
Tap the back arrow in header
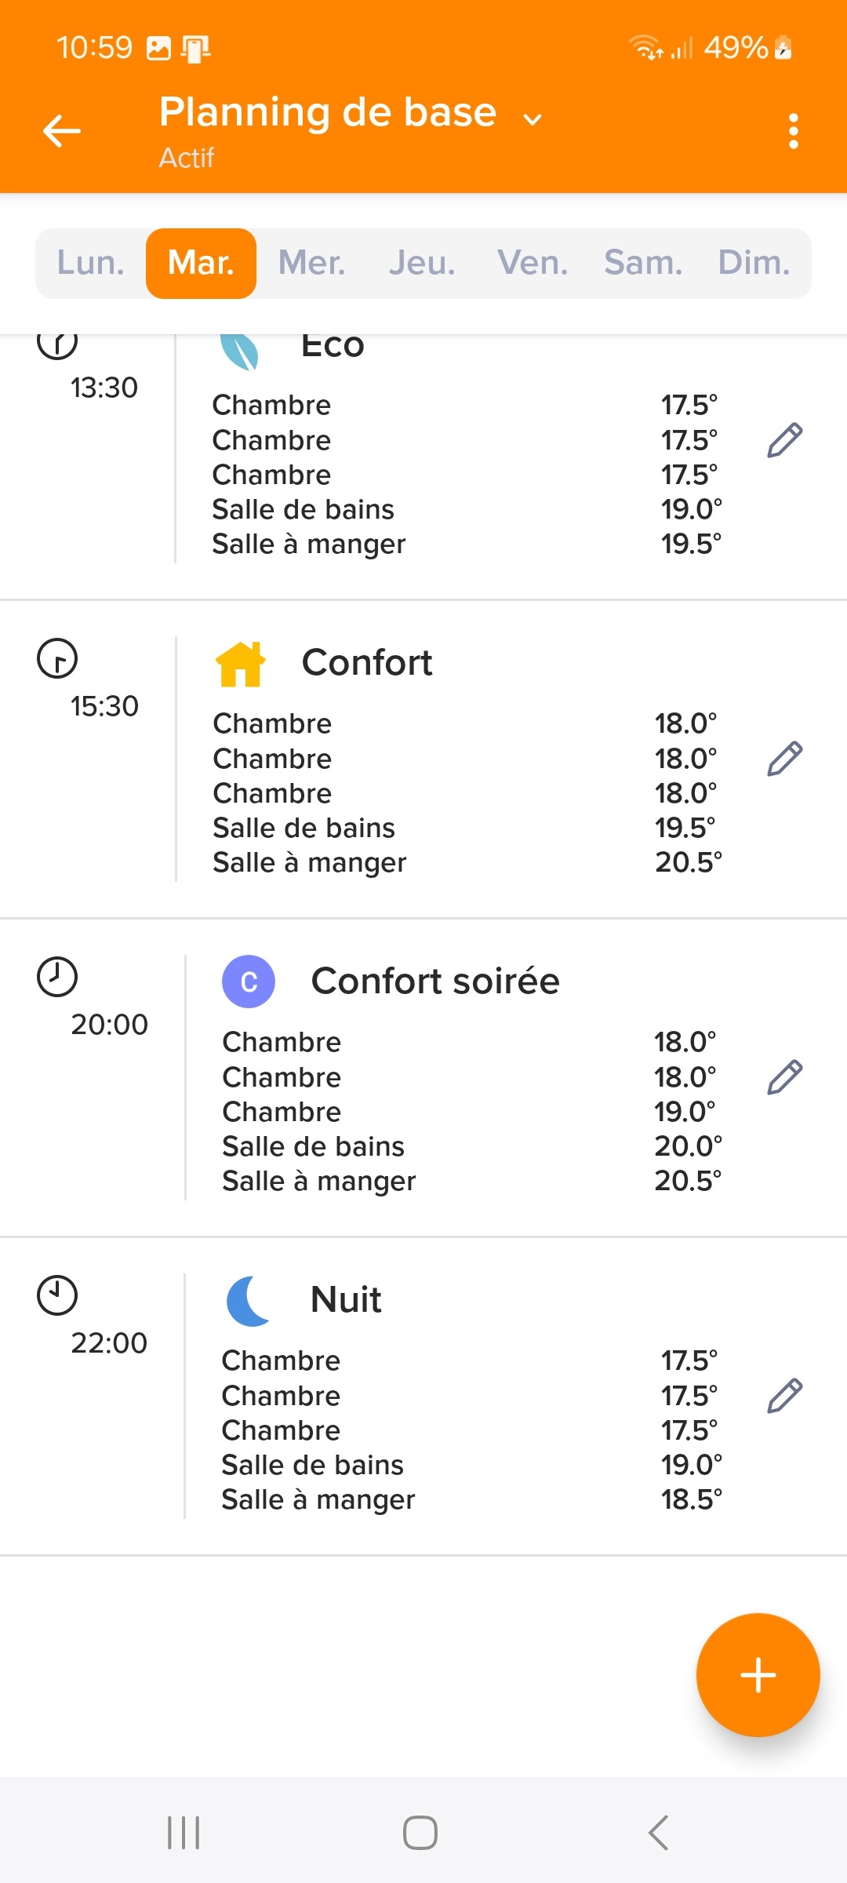tap(62, 131)
